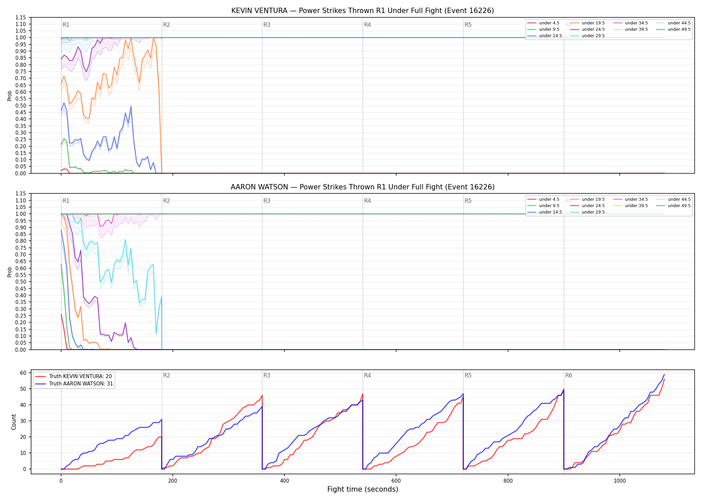Click the R5 marker in Kevin Ventura chart
702x501 pixels.
coord(468,25)
